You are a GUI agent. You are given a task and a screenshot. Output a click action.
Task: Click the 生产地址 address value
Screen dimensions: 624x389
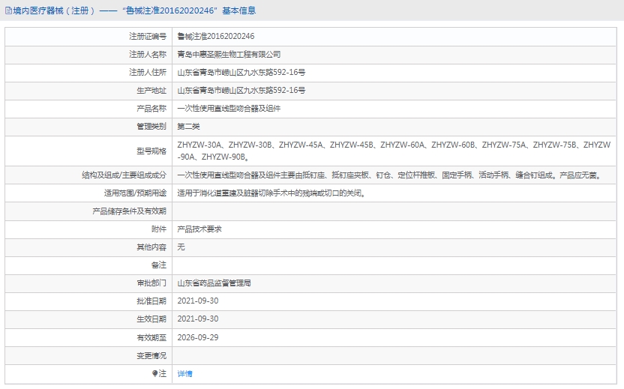241,90
